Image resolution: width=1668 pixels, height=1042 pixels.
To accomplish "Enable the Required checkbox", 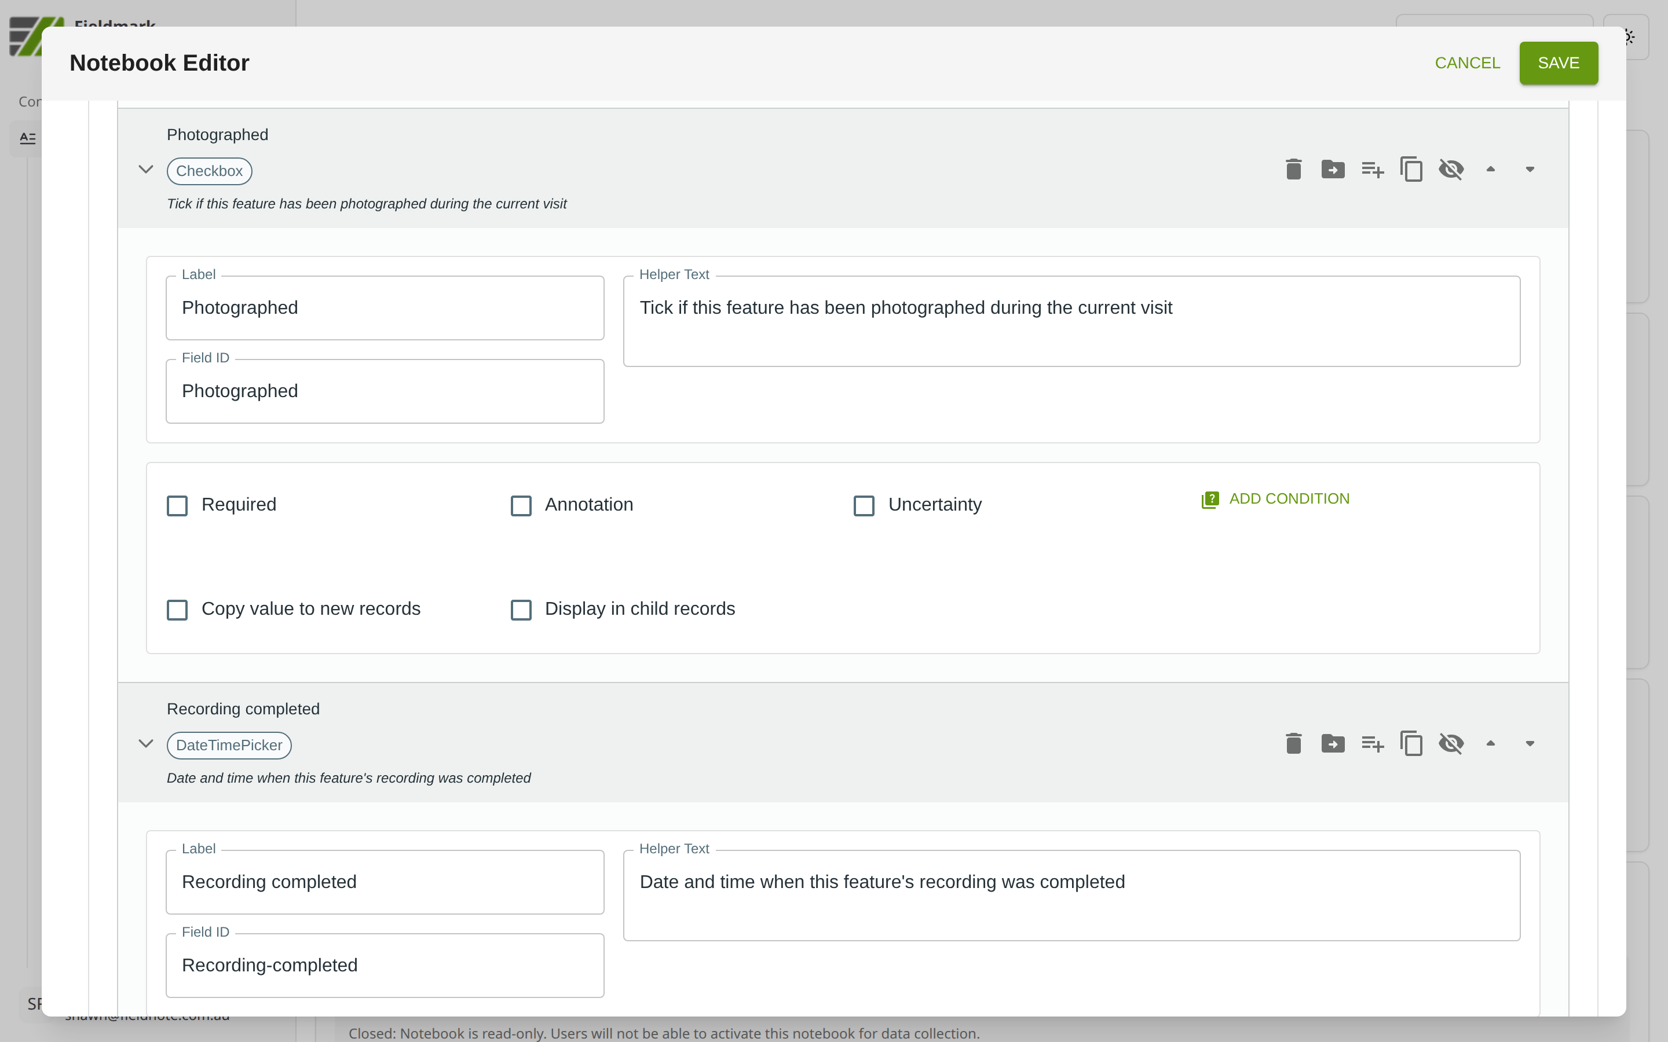I will (177, 505).
